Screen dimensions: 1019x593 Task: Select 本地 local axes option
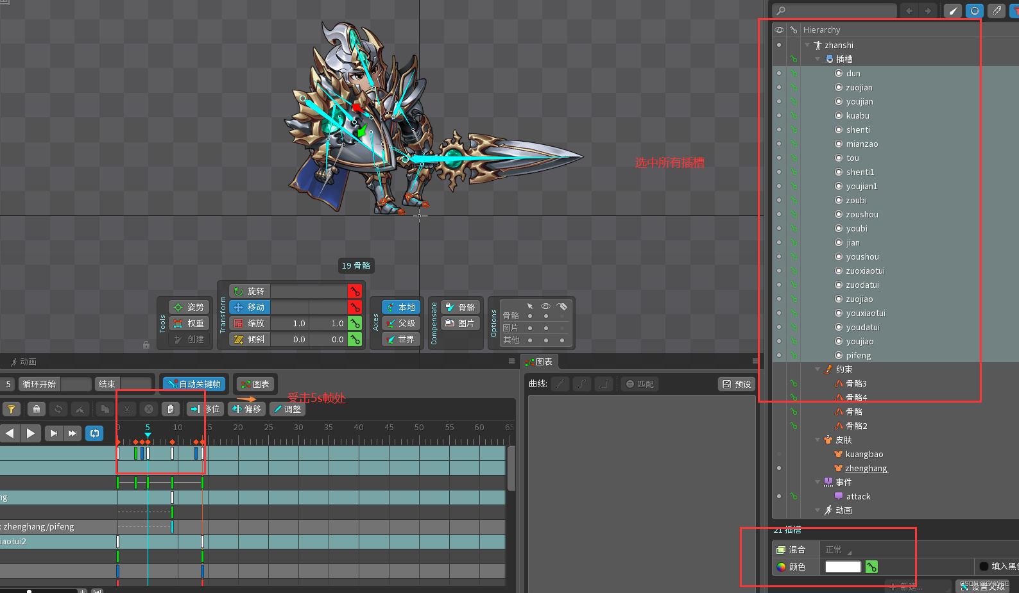(x=401, y=307)
